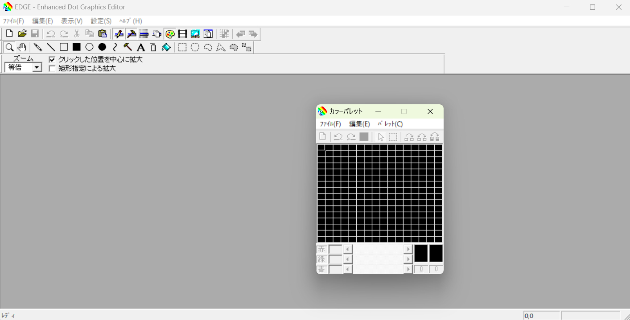
Task: Click the Cut scissors icon
Action: [x=77, y=34]
